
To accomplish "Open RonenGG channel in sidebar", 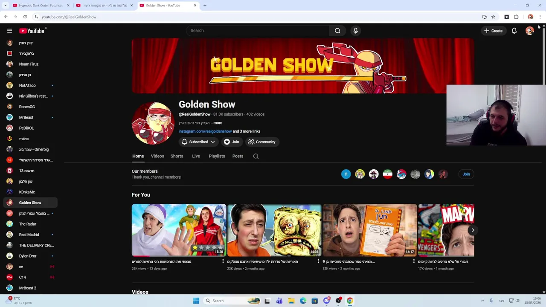I will pyautogui.click(x=30, y=107).
